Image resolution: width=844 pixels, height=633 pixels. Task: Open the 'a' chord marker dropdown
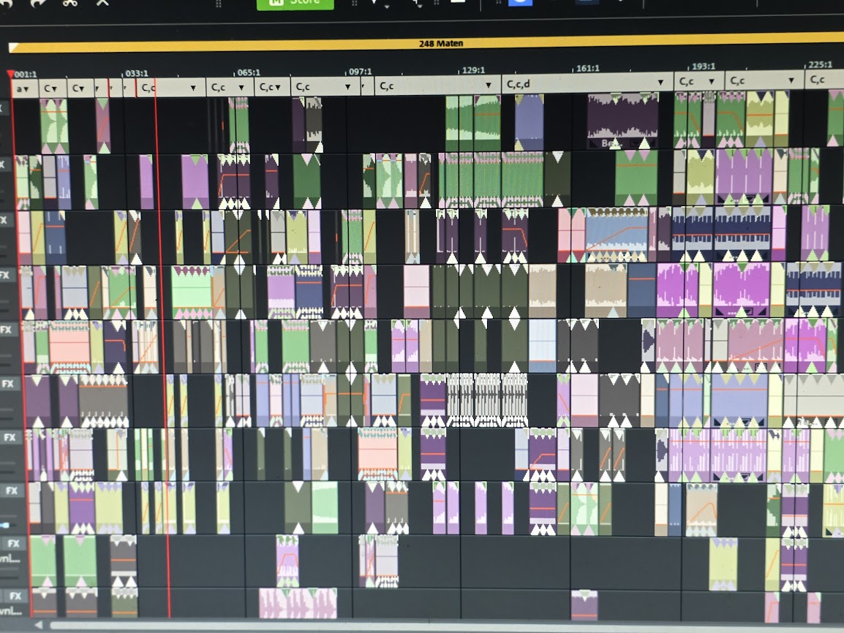(25, 88)
